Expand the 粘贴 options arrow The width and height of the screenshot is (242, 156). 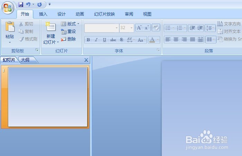point(10,42)
